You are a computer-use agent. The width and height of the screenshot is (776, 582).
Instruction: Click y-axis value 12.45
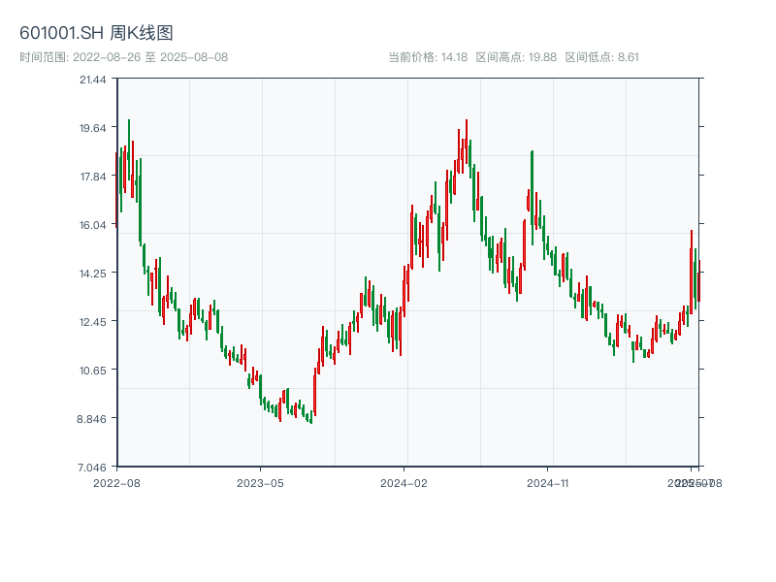[x=92, y=322]
